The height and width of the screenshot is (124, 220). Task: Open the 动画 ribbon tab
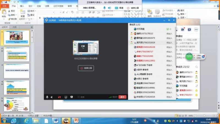click(47, 6)
